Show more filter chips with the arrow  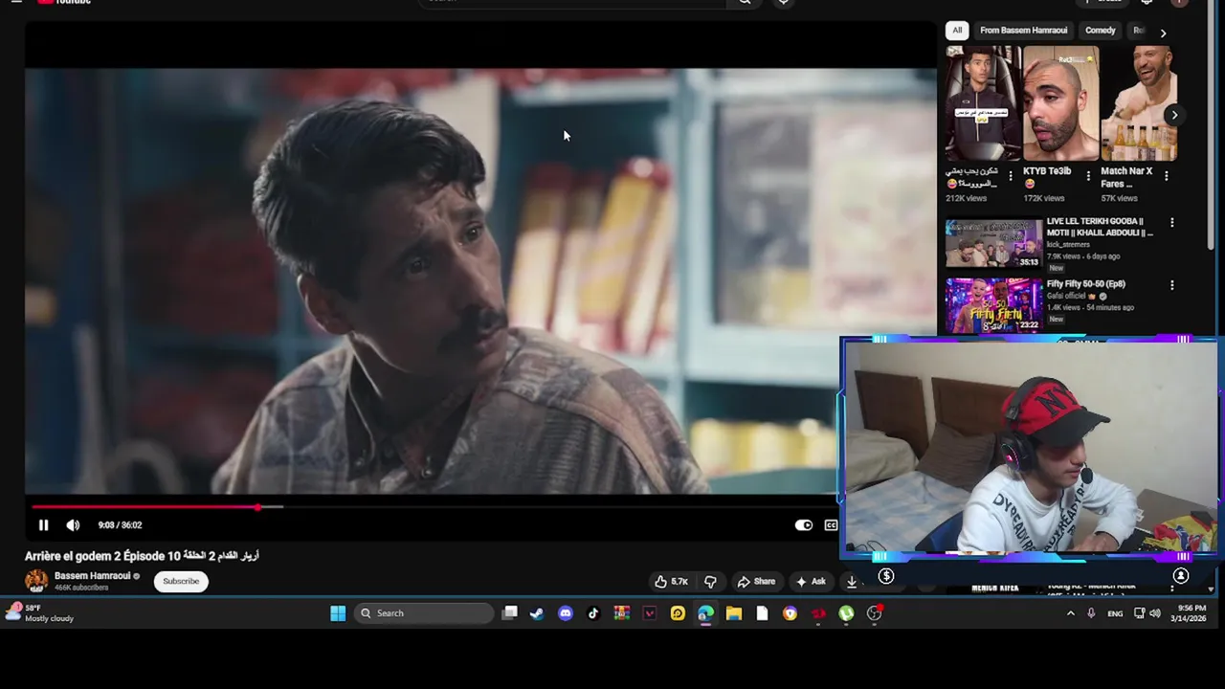point(1163,33)
